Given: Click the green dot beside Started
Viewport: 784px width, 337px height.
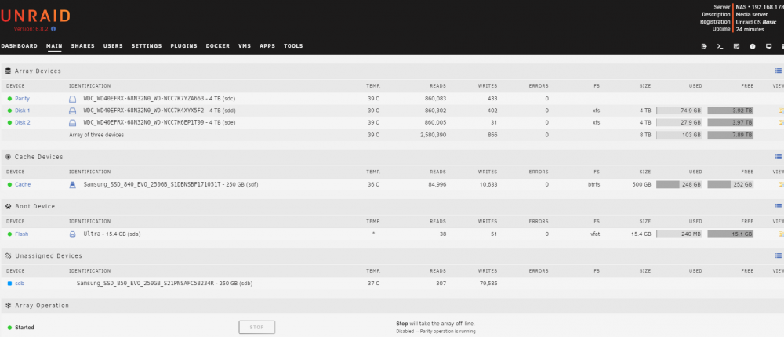Looking at the screenshot, I should click(9, 328).
